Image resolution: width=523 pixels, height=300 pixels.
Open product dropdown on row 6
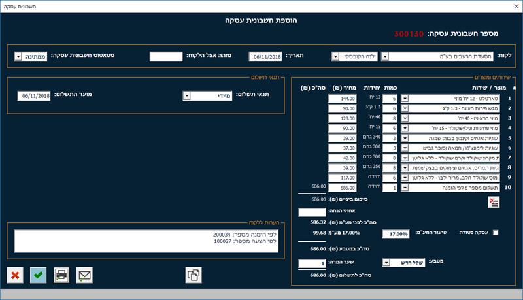click(405, 148)
